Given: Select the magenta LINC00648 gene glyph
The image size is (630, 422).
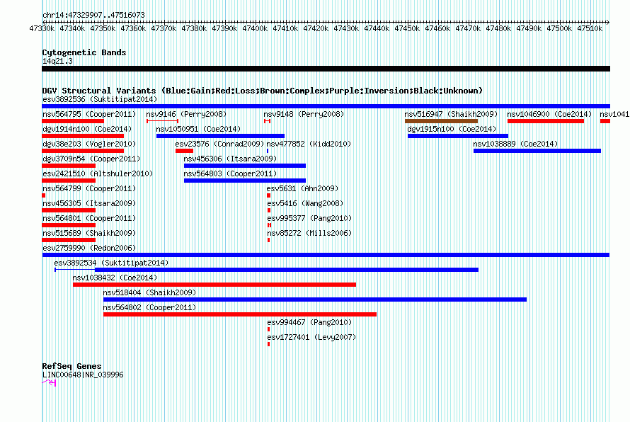Looking at the screenshot, I should [x=49, y=383].
